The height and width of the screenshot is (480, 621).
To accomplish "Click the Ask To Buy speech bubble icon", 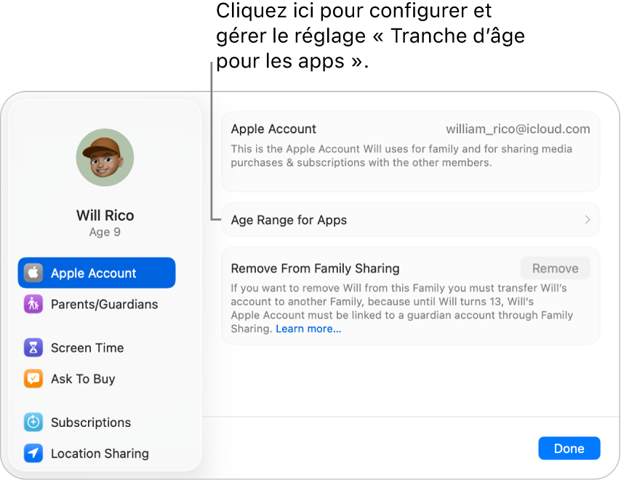I will point(33,379).
